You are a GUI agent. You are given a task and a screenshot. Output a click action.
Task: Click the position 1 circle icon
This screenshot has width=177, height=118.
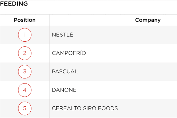click(x=25, y=35)
